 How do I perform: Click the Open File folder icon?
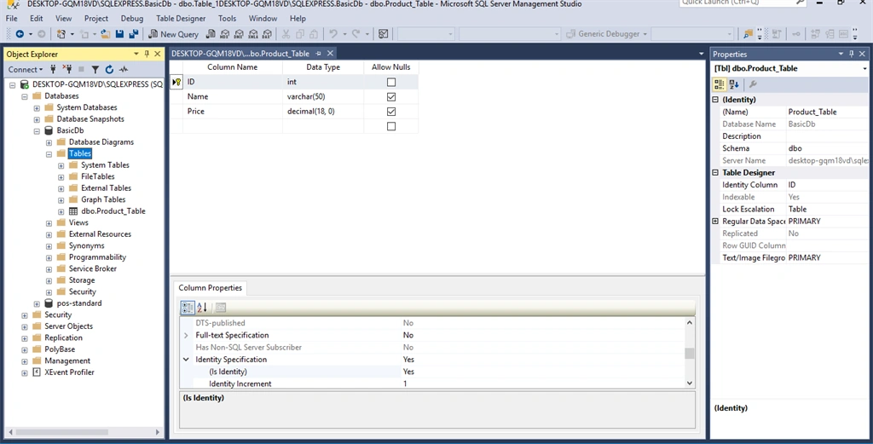coord(105,34)
